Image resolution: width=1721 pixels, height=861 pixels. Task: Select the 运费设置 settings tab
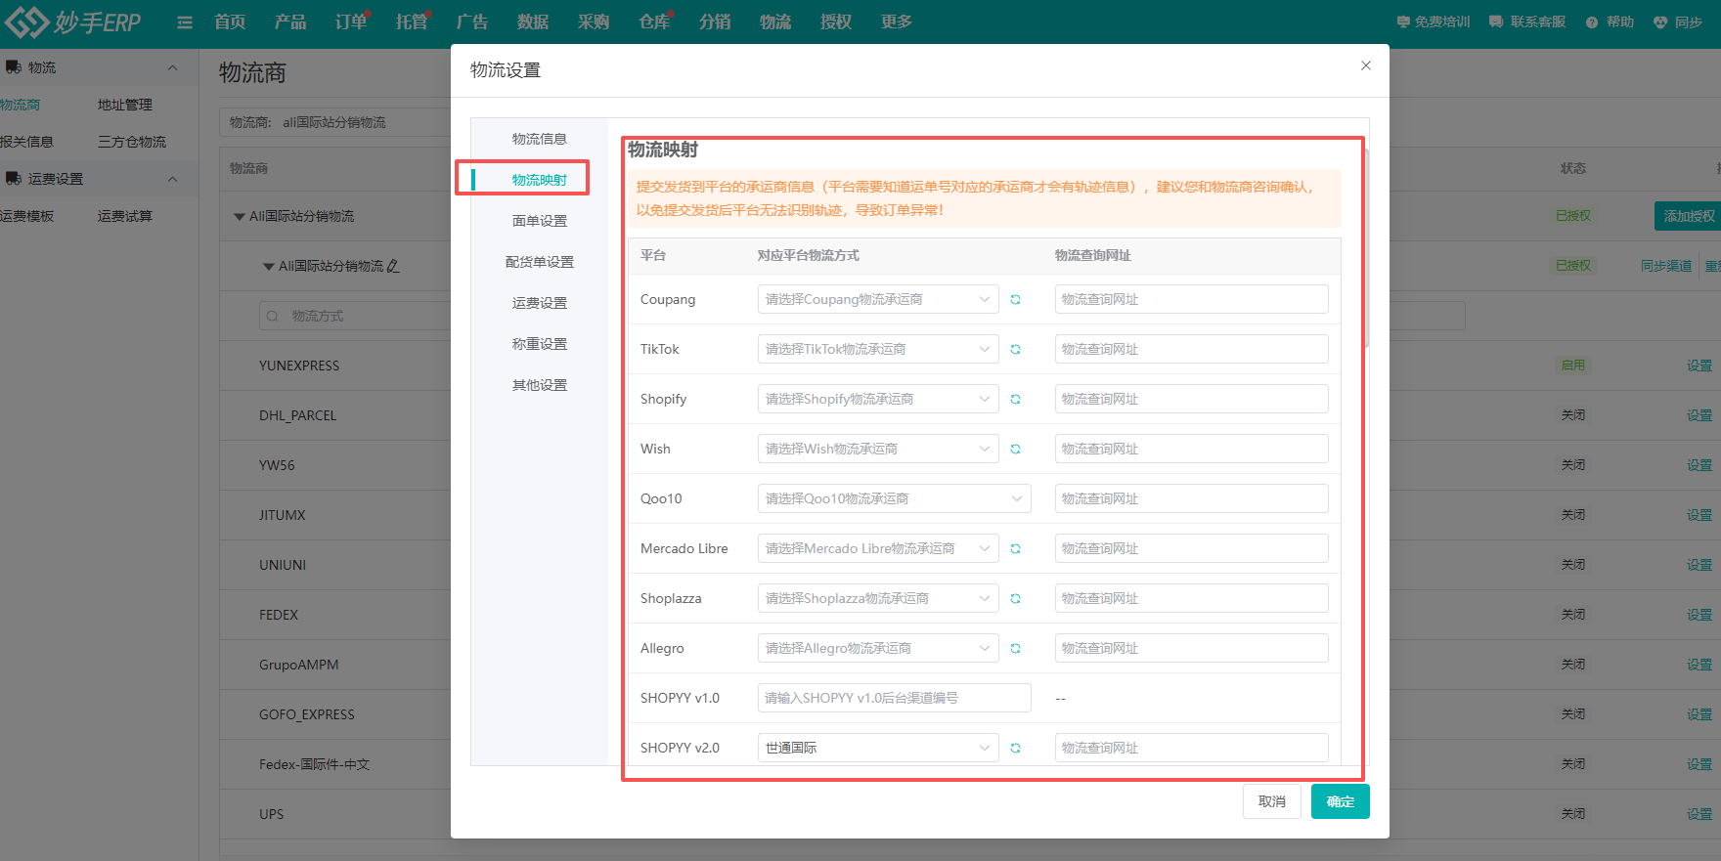(539, 303)
